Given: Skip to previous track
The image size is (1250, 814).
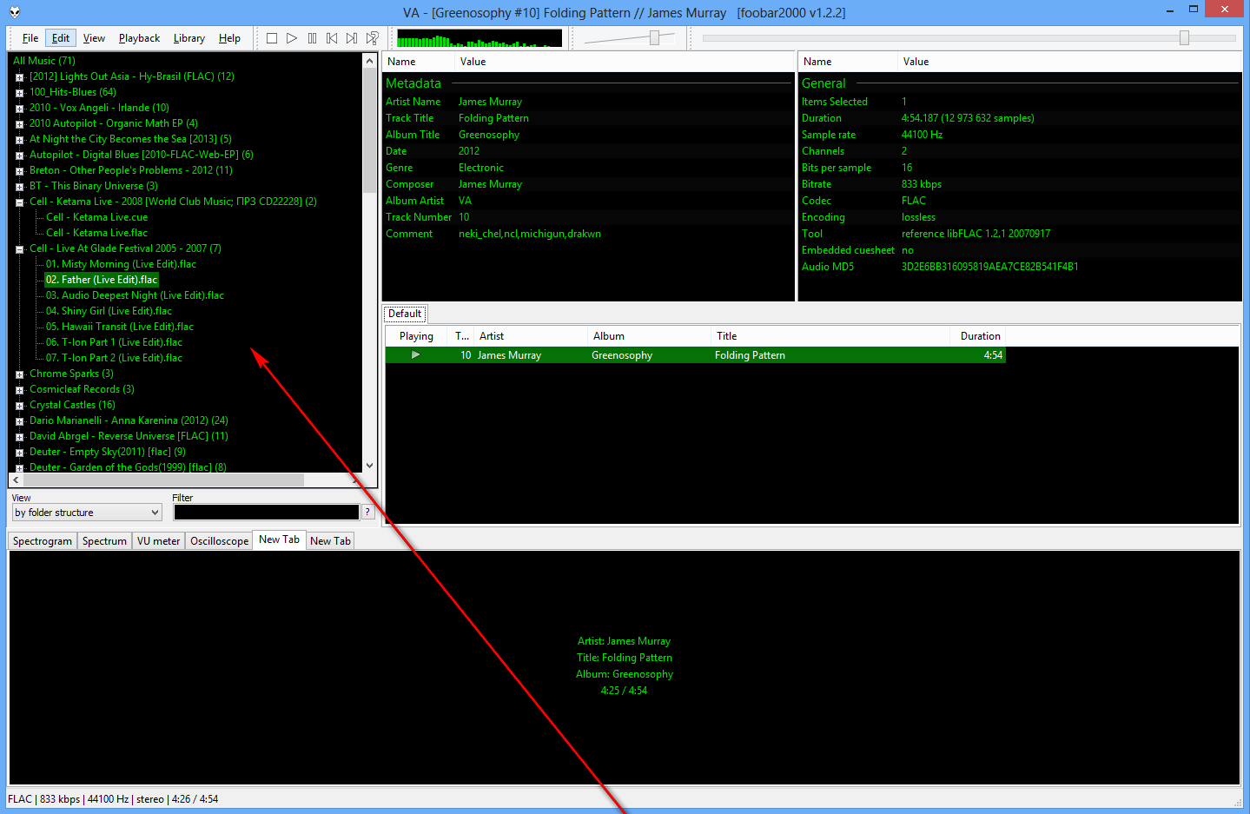Looking at the screenshot, I should click(x=332, y=38).
